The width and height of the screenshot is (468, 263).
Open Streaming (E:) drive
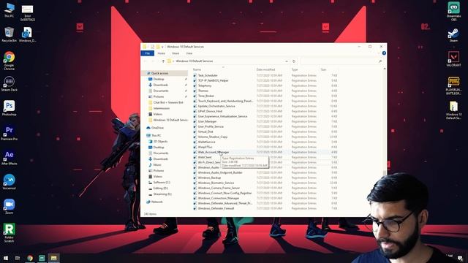click(162, 194)
